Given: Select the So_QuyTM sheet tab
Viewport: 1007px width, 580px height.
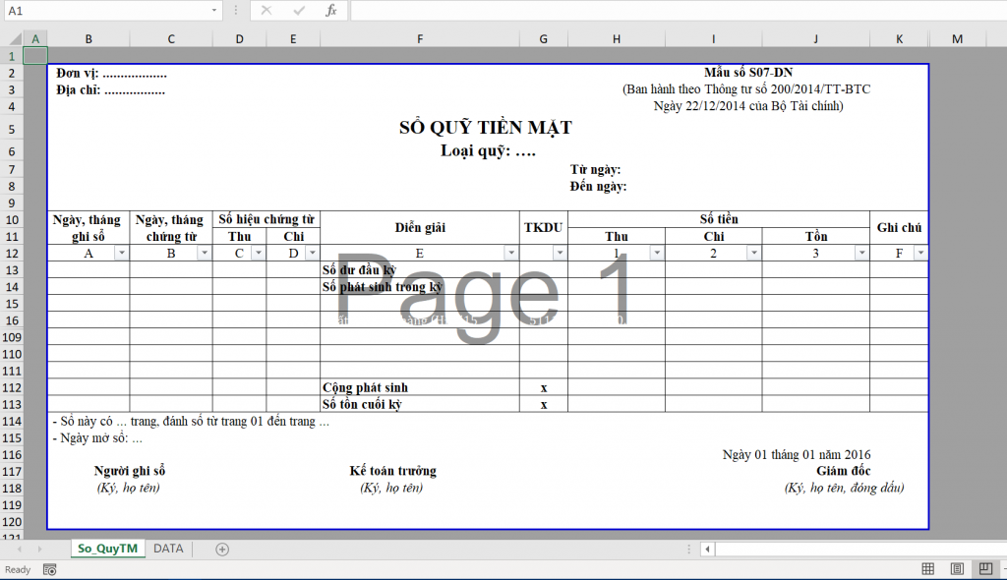Looking at the screenshot, I should pos(107,549).
